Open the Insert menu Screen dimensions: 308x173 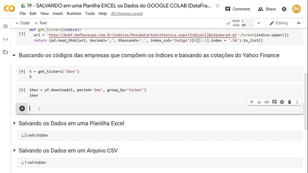[58, 13]
